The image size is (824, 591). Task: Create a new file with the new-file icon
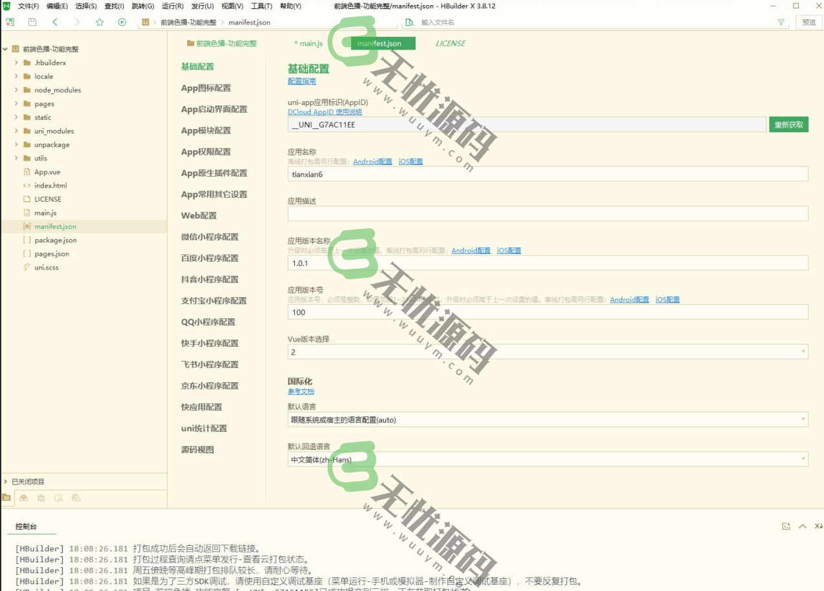tap(10, 21)
